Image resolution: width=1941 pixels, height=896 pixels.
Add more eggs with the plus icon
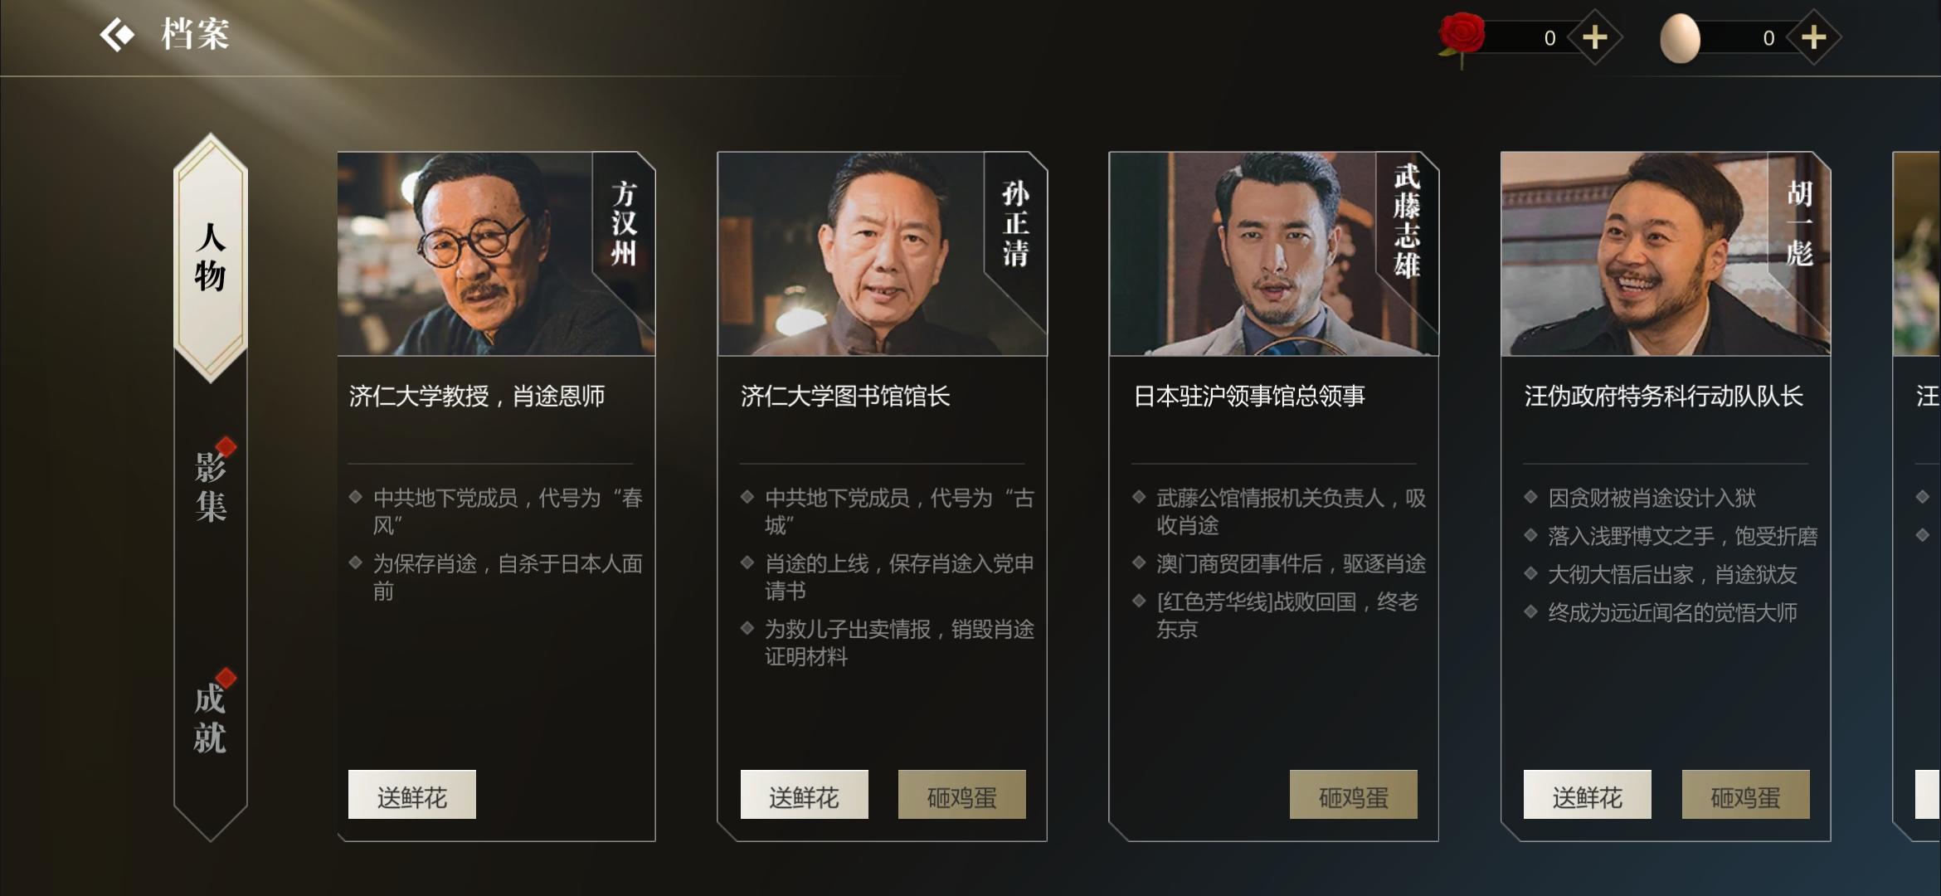(1813, 37)
